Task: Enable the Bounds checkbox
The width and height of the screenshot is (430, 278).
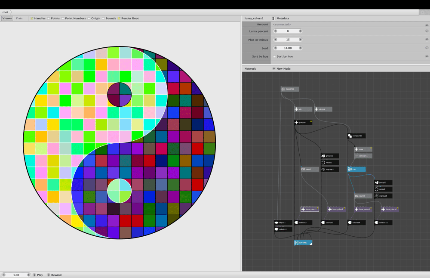Action: point(103,19)
